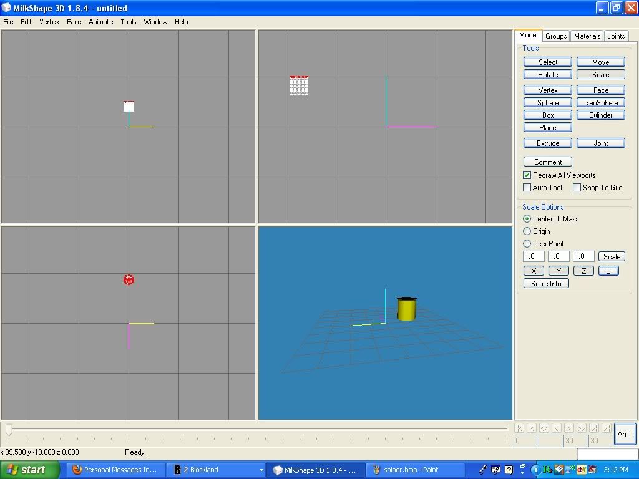Activate the Cylinder tool
This screenshot has height=479, width=639.
click(600, 115)
